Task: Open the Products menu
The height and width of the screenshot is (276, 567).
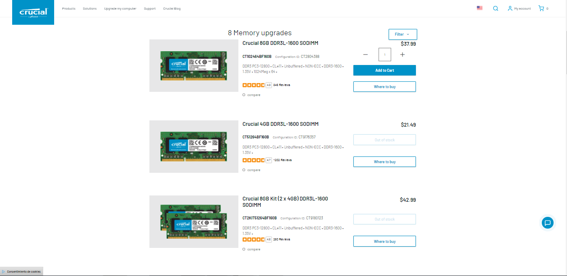Action: [x=69, y=8]
